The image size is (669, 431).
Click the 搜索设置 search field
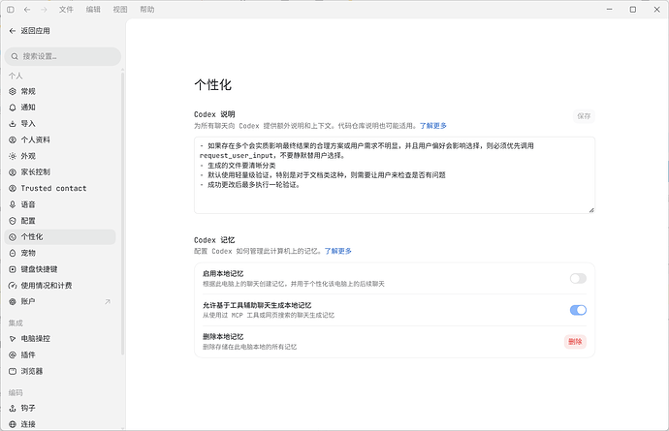[63, 56]
